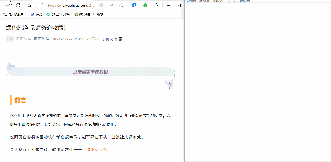
Task: Open the green round extension icon
Action: click(146, 6)
